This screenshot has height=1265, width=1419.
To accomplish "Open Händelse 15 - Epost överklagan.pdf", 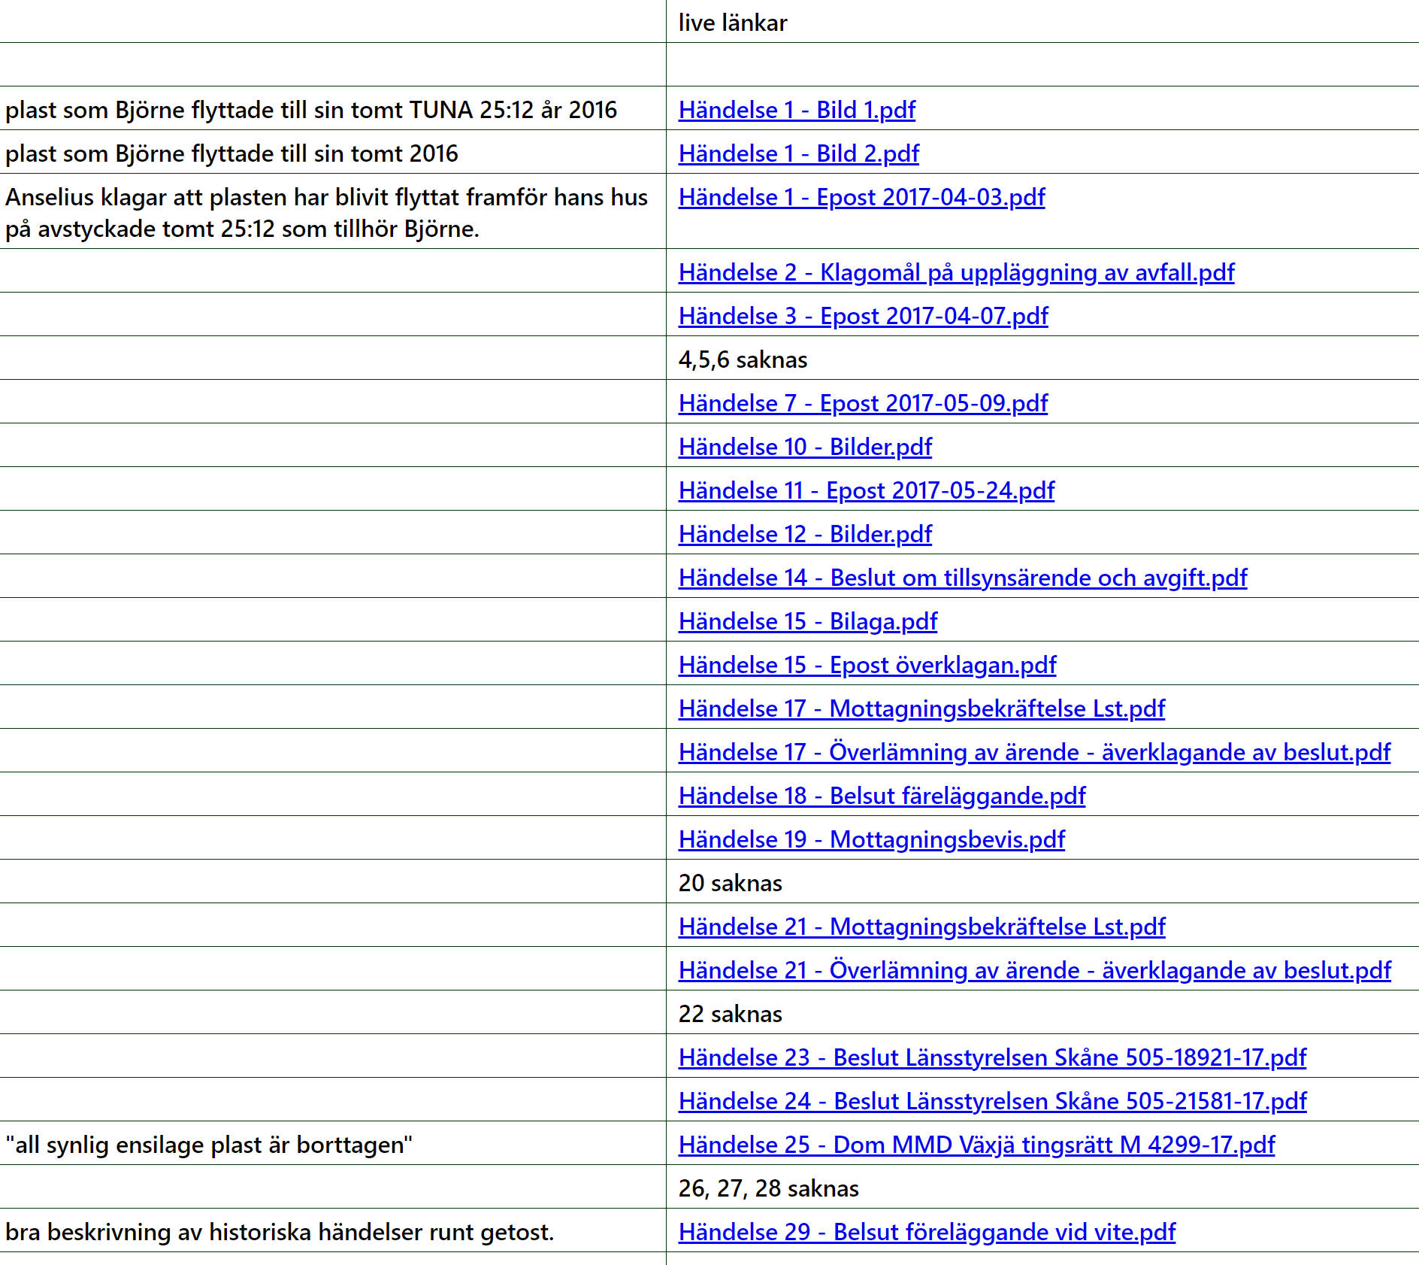I will (867, 665).
